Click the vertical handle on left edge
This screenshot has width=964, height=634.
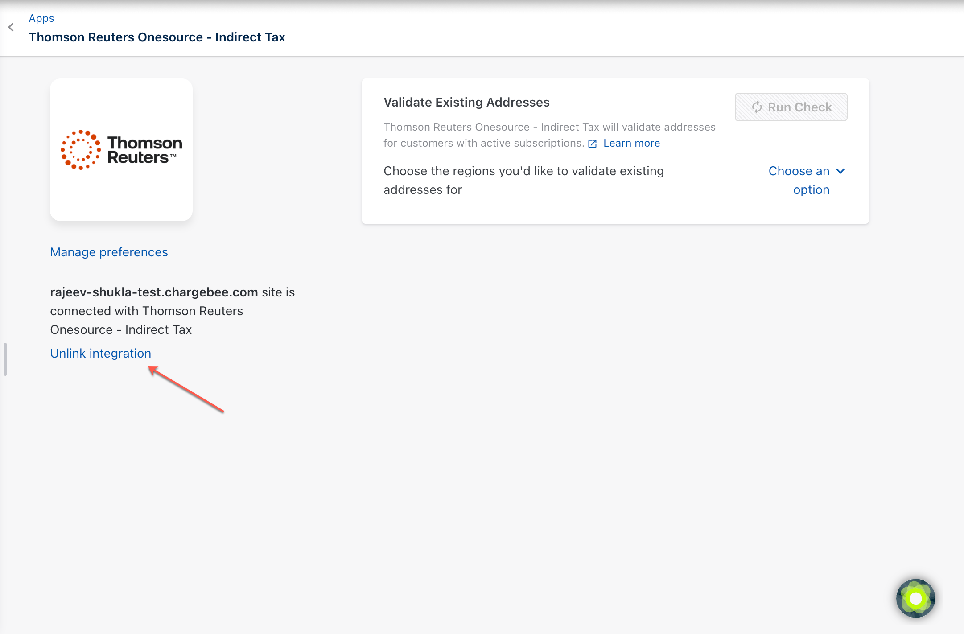[5, 359]
